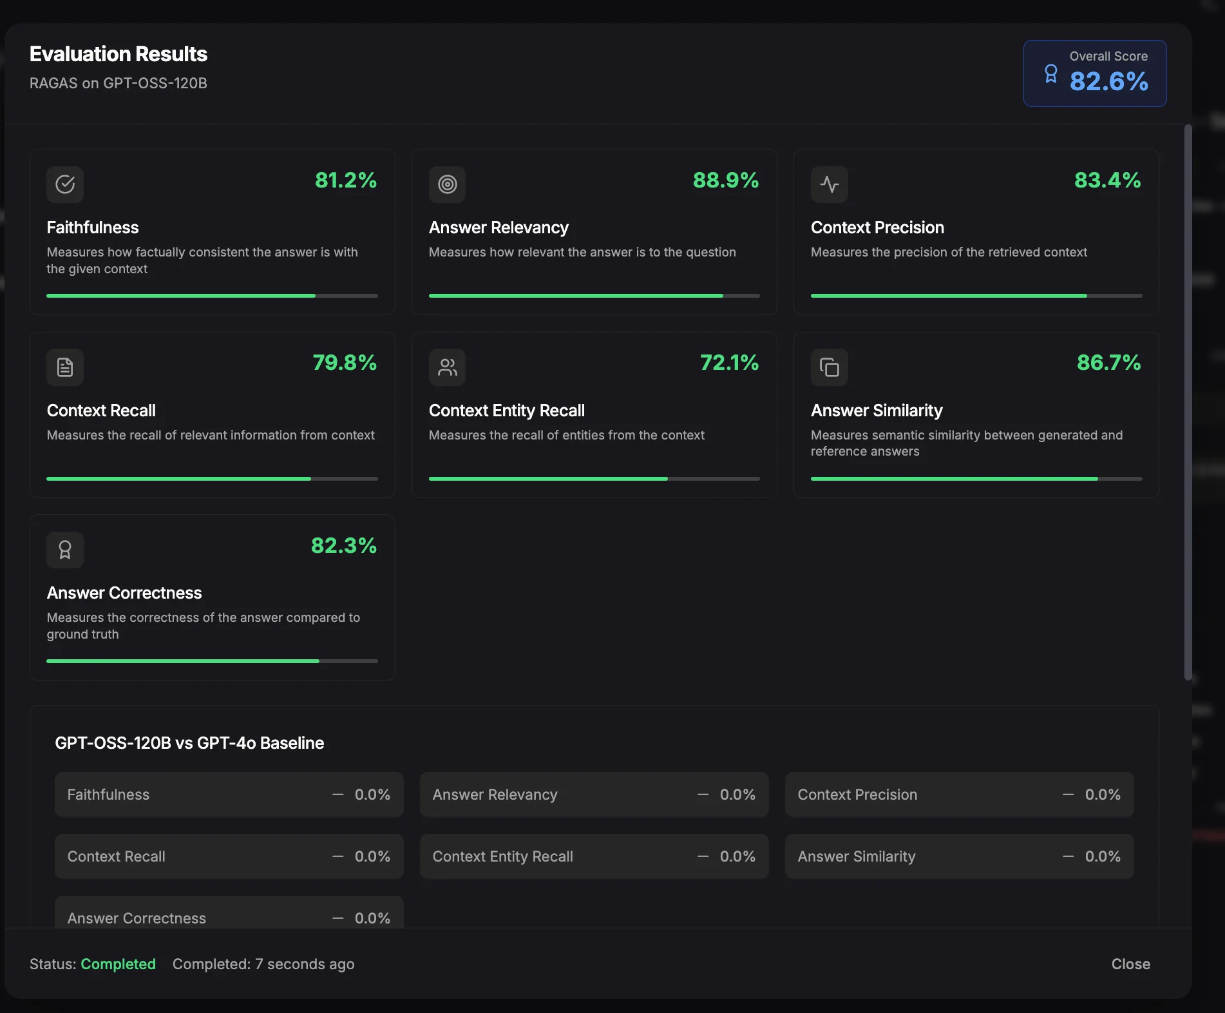Click the GPT-OSS-120B vs GPT-4o Baseline heading
This screenshot has height=1013, width=1225.
[x=189, y=743]
